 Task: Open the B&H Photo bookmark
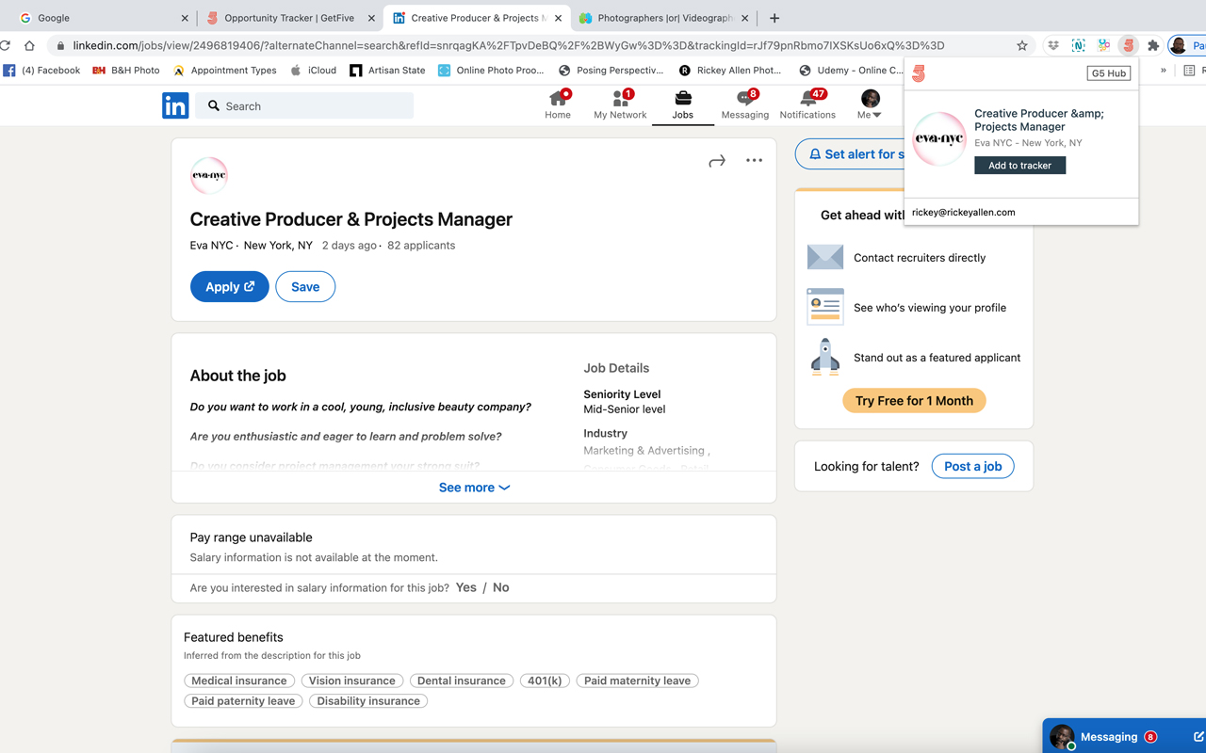[126, 70]
